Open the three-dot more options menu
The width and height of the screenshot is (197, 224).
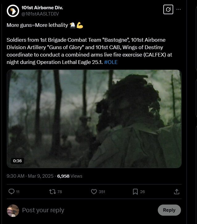click(178, 10)
